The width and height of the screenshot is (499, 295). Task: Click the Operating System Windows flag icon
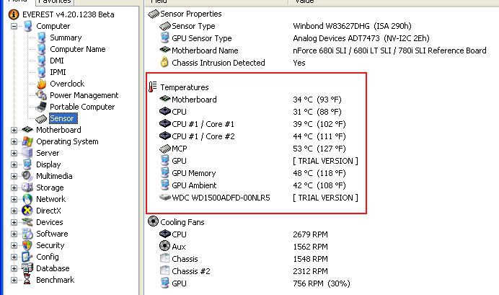[27, 141]
